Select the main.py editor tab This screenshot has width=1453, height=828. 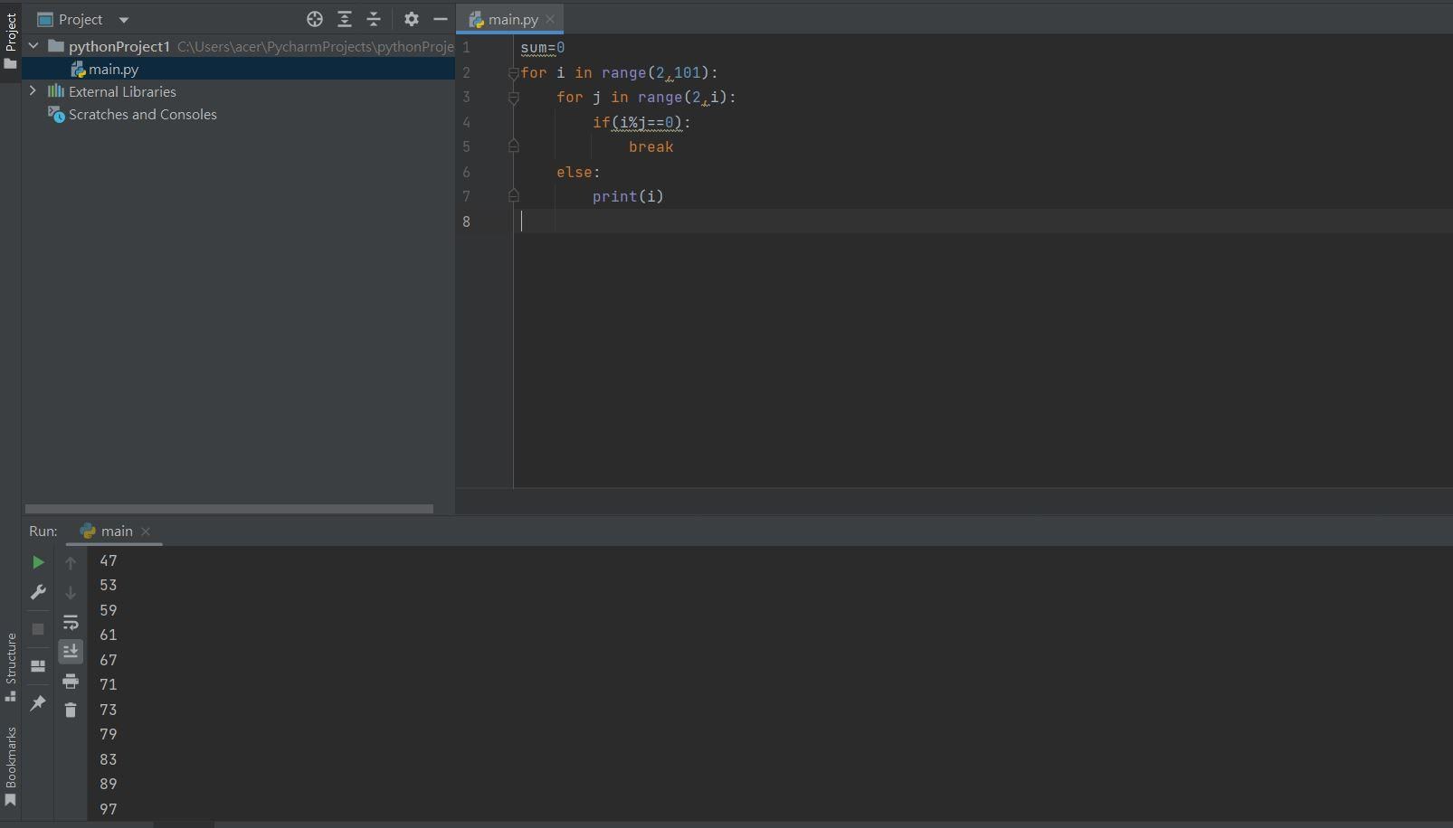pyautogui.click(x=512, y=19)
